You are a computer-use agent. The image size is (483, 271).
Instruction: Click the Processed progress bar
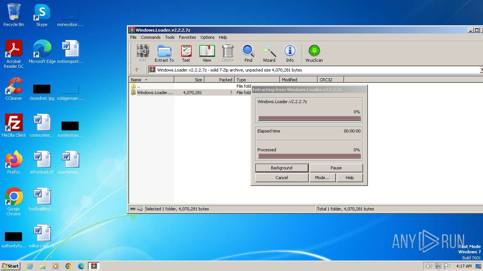click(x=309, y=156)
